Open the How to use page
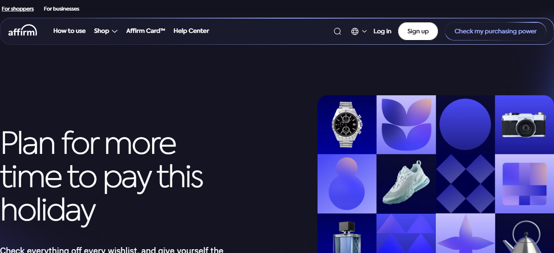 (69, 31)
